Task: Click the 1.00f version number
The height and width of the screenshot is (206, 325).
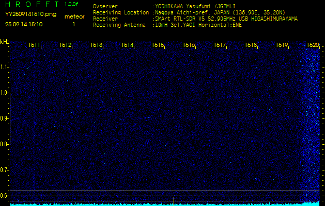Action: click(x=72, y=4)
